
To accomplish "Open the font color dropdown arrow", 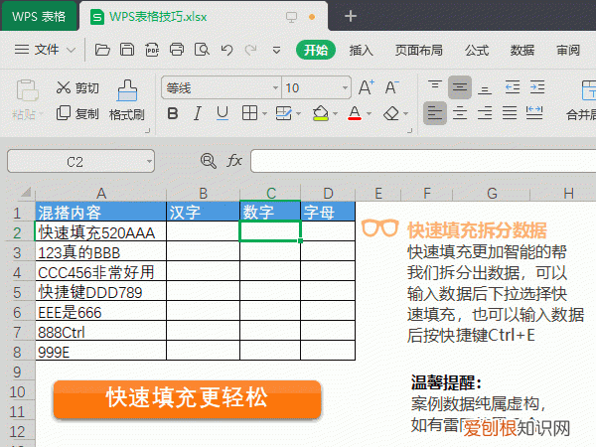I will tap(369, 113).
